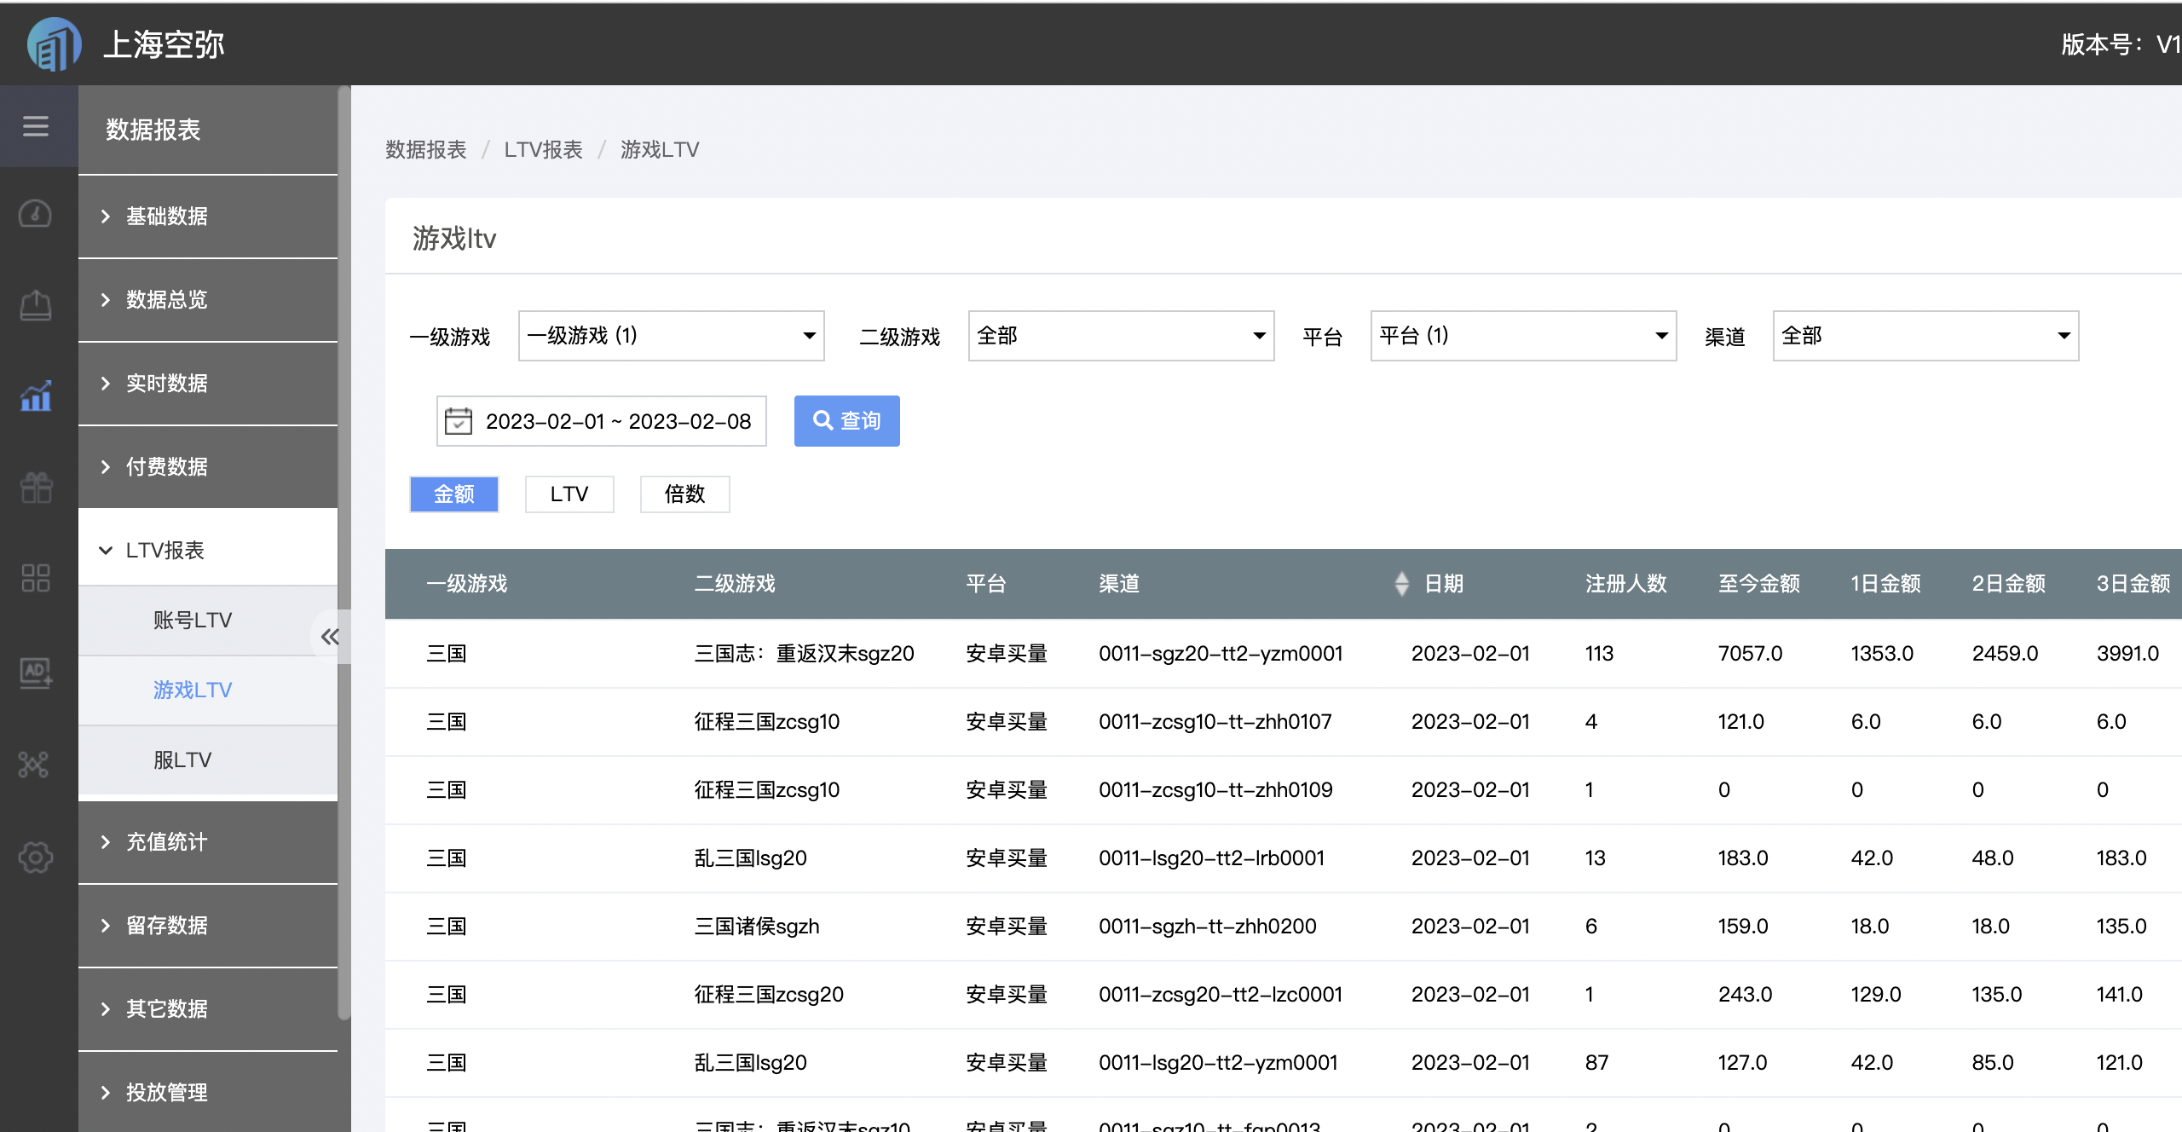Switch to the 倍数 view tab
2182x1132 pixels.
(x=685, y=494)
